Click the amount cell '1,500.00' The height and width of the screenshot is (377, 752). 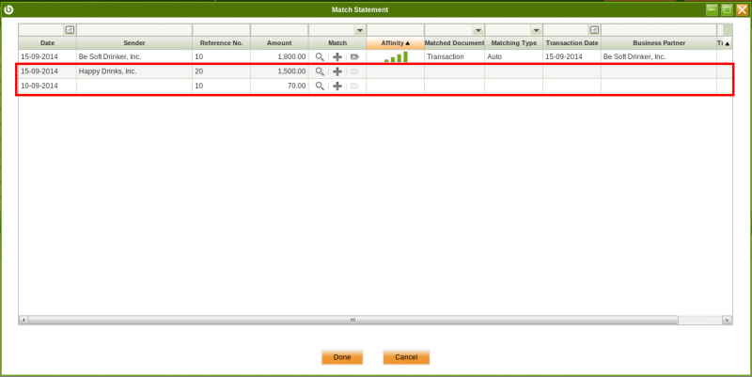pyautogui.click(x=279, y=71)
